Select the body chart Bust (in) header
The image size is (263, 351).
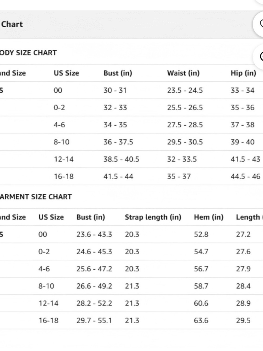tap(118, 73)
